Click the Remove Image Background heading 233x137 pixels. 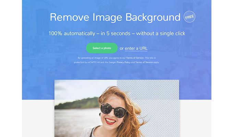pos(115,17)
